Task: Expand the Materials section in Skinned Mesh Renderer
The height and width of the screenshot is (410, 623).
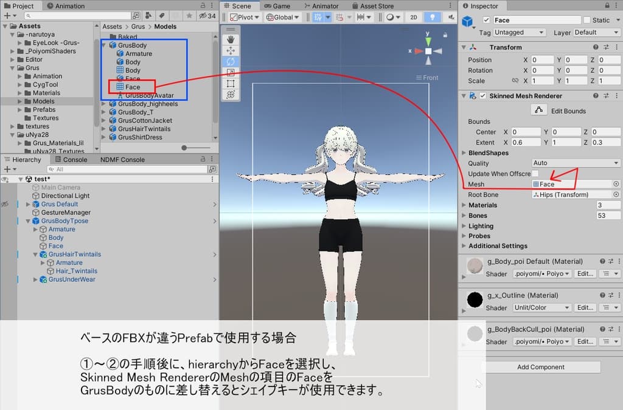Action: click(464, 205)
